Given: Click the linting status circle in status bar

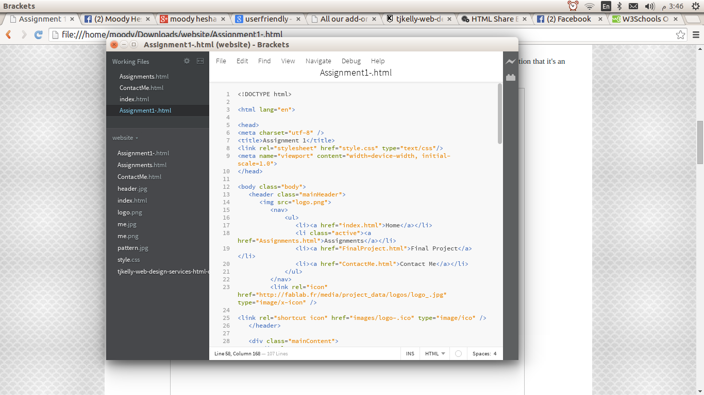Looking at the screenshot, I should (458, 353).
